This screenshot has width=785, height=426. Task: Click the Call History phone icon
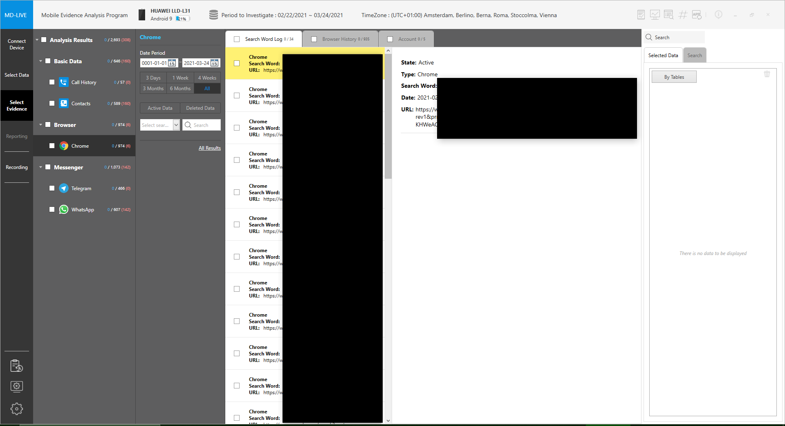coord(64,82)
